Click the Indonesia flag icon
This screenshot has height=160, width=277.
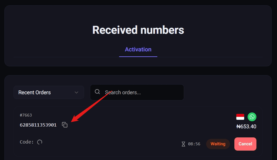coord(240,117)
